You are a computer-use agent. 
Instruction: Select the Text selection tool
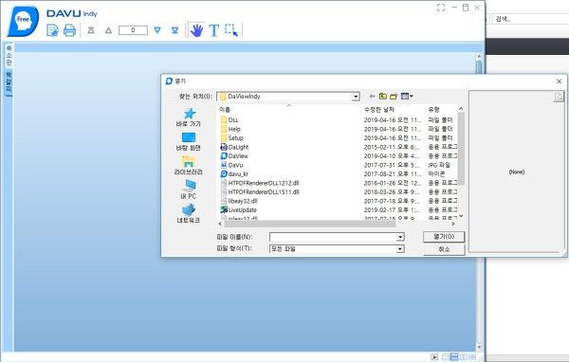[214, 30]
